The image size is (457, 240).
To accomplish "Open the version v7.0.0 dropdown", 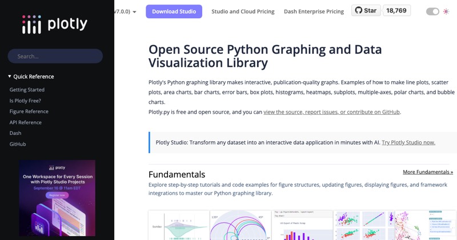I will 126,11.
